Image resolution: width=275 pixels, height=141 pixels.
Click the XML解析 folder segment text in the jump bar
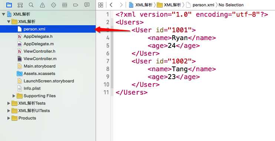pos(172,5)
